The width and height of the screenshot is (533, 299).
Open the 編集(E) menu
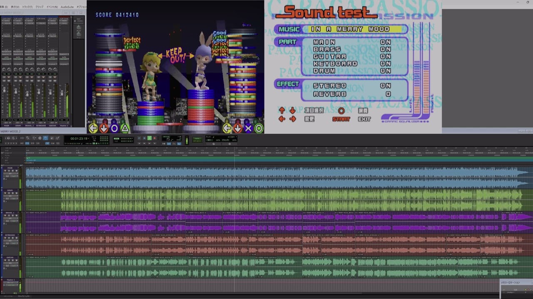pos(3,7)
